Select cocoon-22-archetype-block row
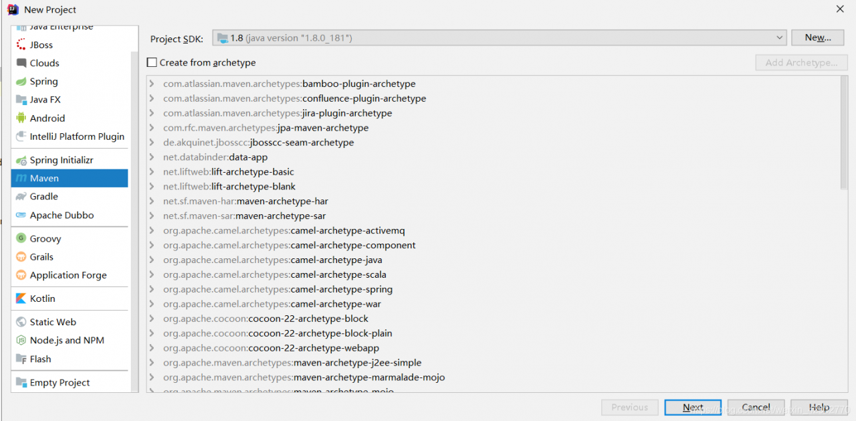Viewport: 856px width, 421px height. (x=494, y=319)
